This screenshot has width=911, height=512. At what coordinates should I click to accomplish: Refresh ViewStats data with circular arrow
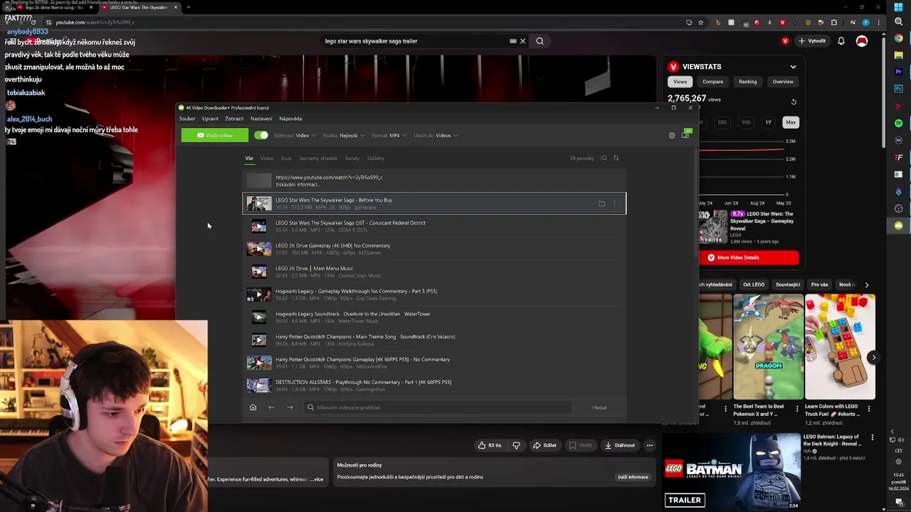point(794,102)
